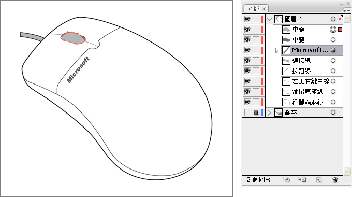The image size is (352, 197).
Task: Hide the 連接線 layer with eye icon
Action: [247, 61]
